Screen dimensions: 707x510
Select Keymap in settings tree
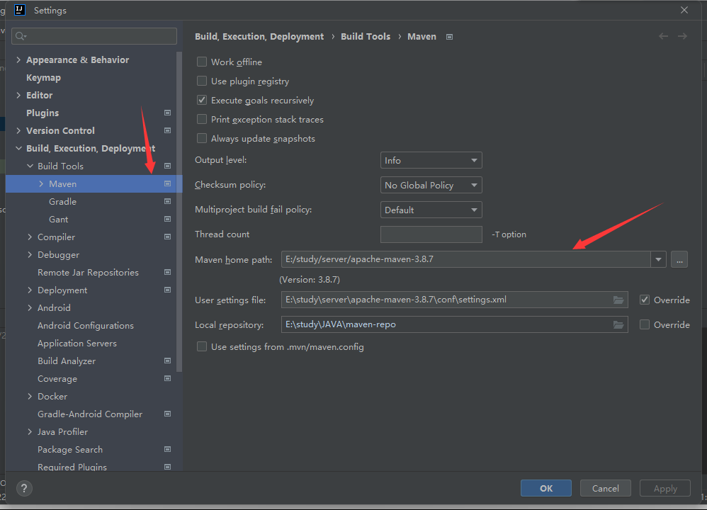click(x=43, y=77)
